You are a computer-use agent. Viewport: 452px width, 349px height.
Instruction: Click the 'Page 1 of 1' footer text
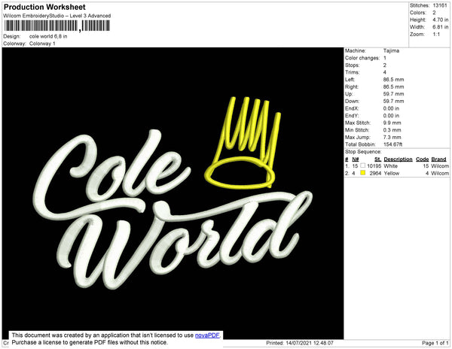click(x=435, y=343)
